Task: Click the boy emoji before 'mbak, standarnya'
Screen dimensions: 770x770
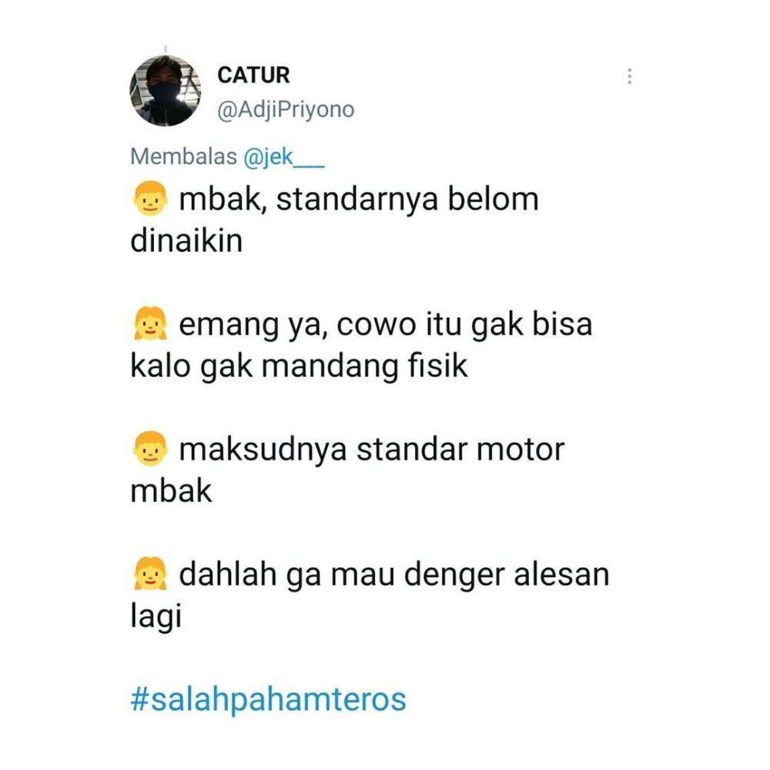Action: point(150,199)
